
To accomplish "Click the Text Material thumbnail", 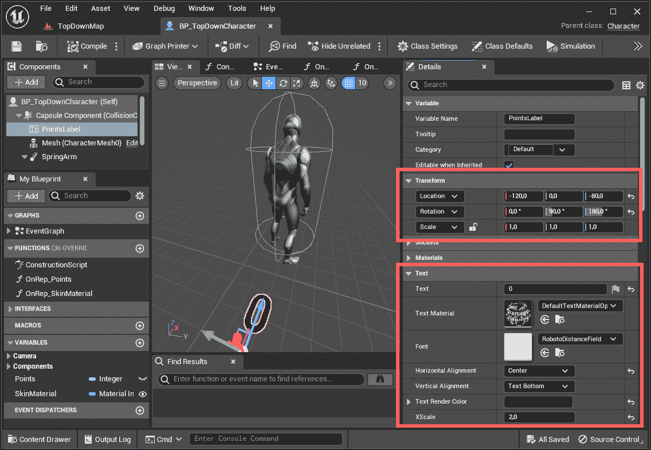I will tap(518, 314).
